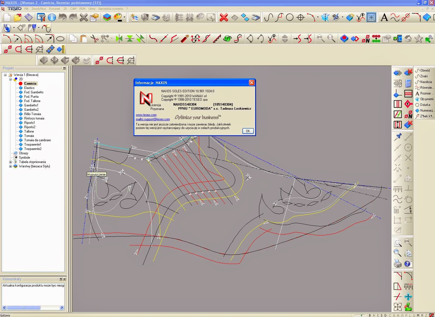435x317 pixels.
Task: Click the green vertical mirror icon
Action: (x=119, y=39)
